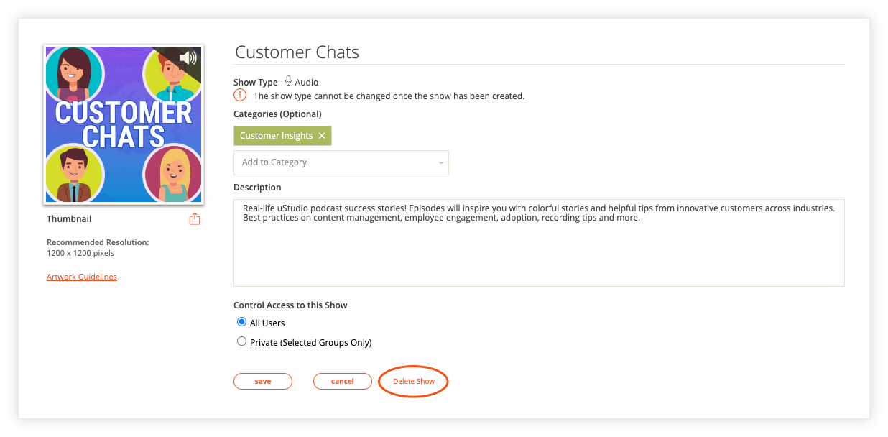Viewport: 888px width, 437px height.
Task: Click the save button
Action: click(263, 381)
